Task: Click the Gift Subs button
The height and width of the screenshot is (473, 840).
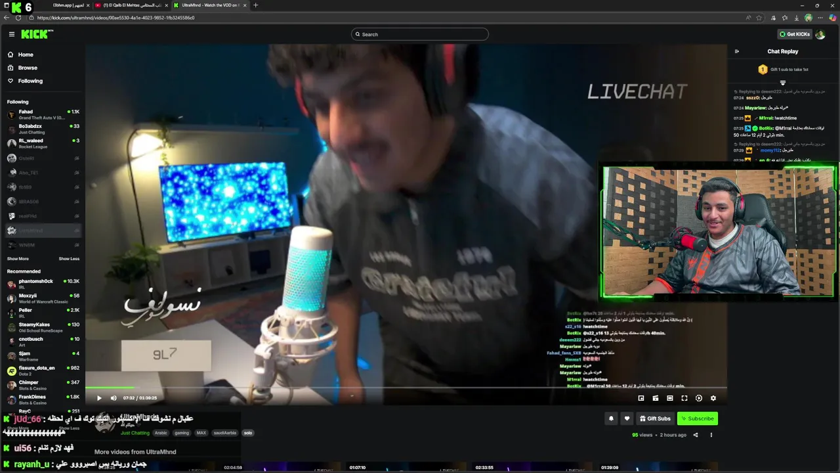Action: pyautogui.click(x=655, y=418)
